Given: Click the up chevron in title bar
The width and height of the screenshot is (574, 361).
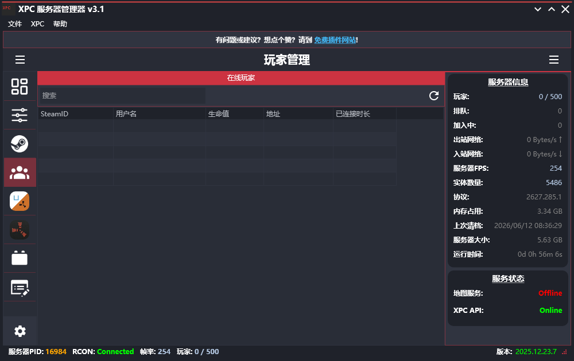Looking at the screenshot, I should (552, 9).
